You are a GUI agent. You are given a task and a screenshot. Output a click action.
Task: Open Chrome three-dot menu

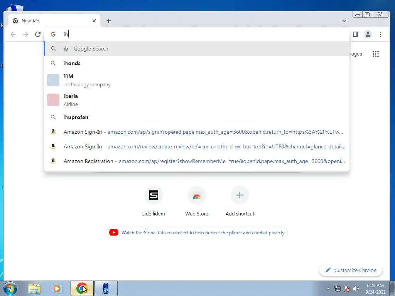380,34
